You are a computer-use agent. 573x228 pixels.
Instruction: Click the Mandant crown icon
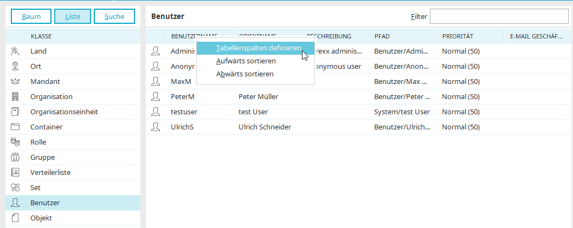pyautogui.click(x=15, y=82)
